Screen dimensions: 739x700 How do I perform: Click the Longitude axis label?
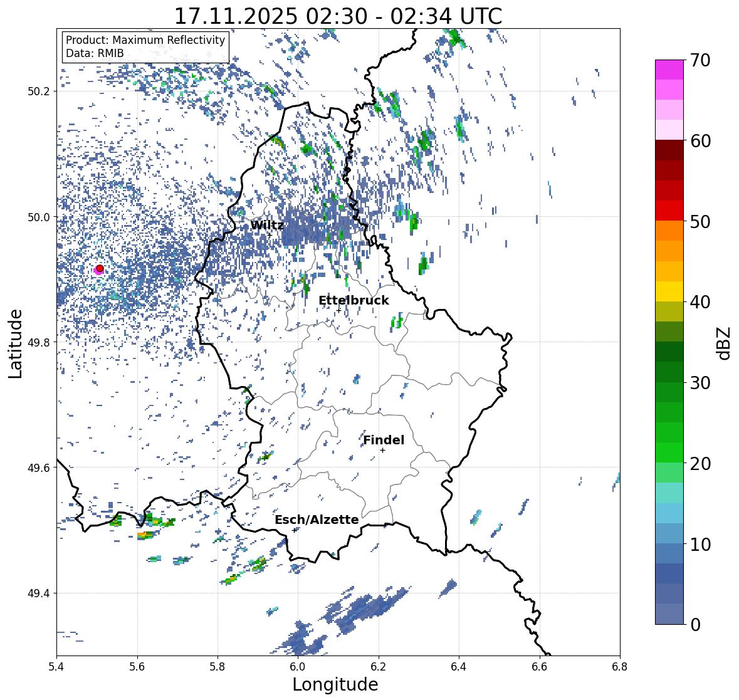[335, 684]
